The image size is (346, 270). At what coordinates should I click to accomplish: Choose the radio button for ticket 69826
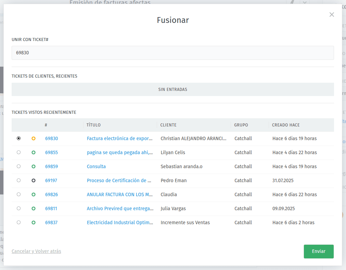(18, 194)
